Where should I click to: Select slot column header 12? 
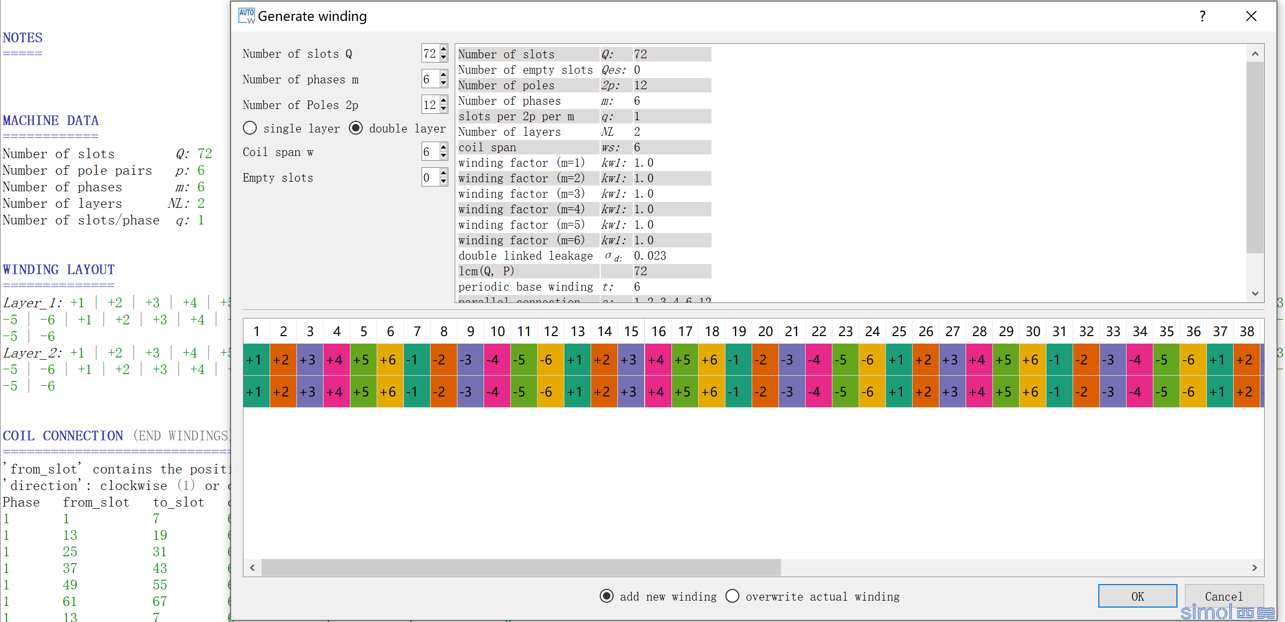coord(551,331)
